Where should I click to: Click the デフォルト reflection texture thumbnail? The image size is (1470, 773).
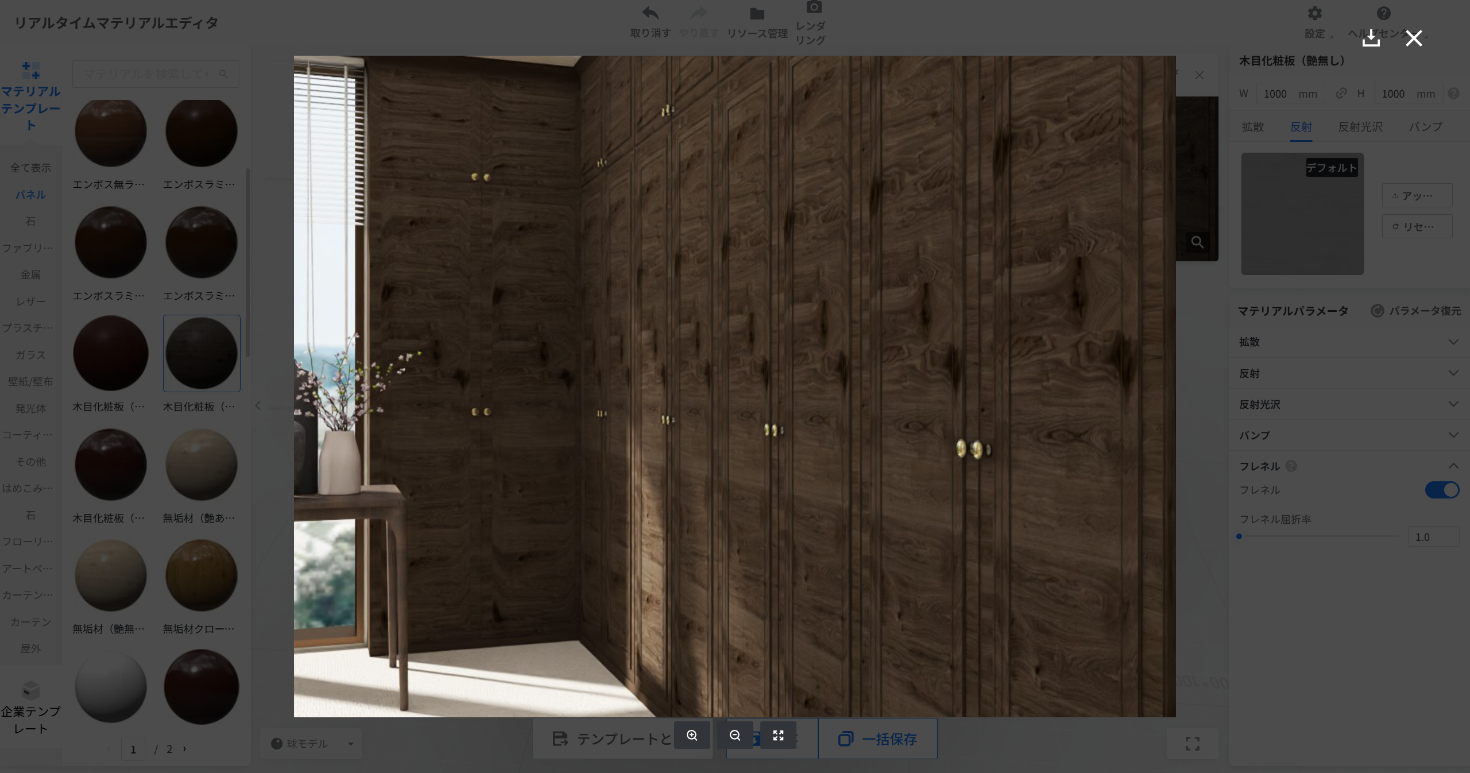(1302, 214)
